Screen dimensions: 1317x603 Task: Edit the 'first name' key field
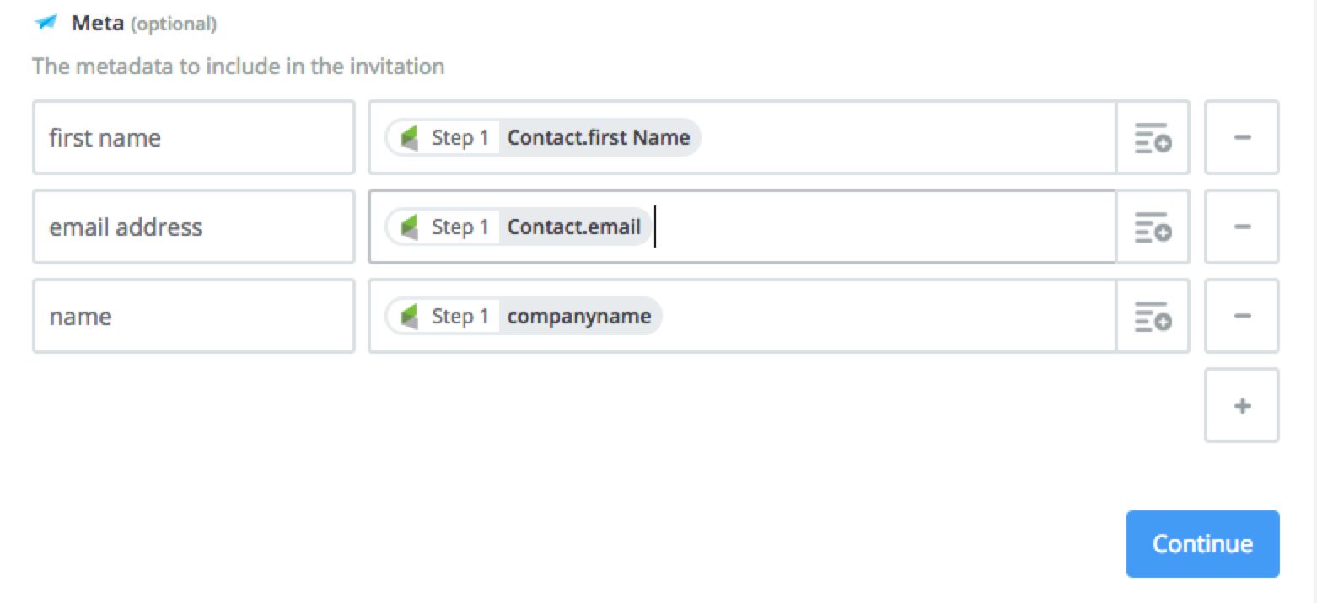[193, 137]
